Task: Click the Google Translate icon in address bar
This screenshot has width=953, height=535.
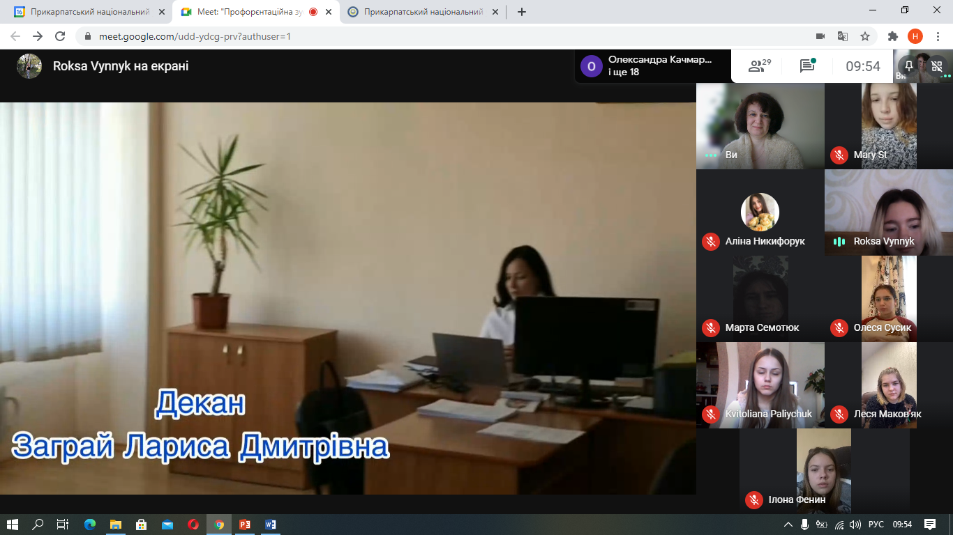Action: pos(843,36)
